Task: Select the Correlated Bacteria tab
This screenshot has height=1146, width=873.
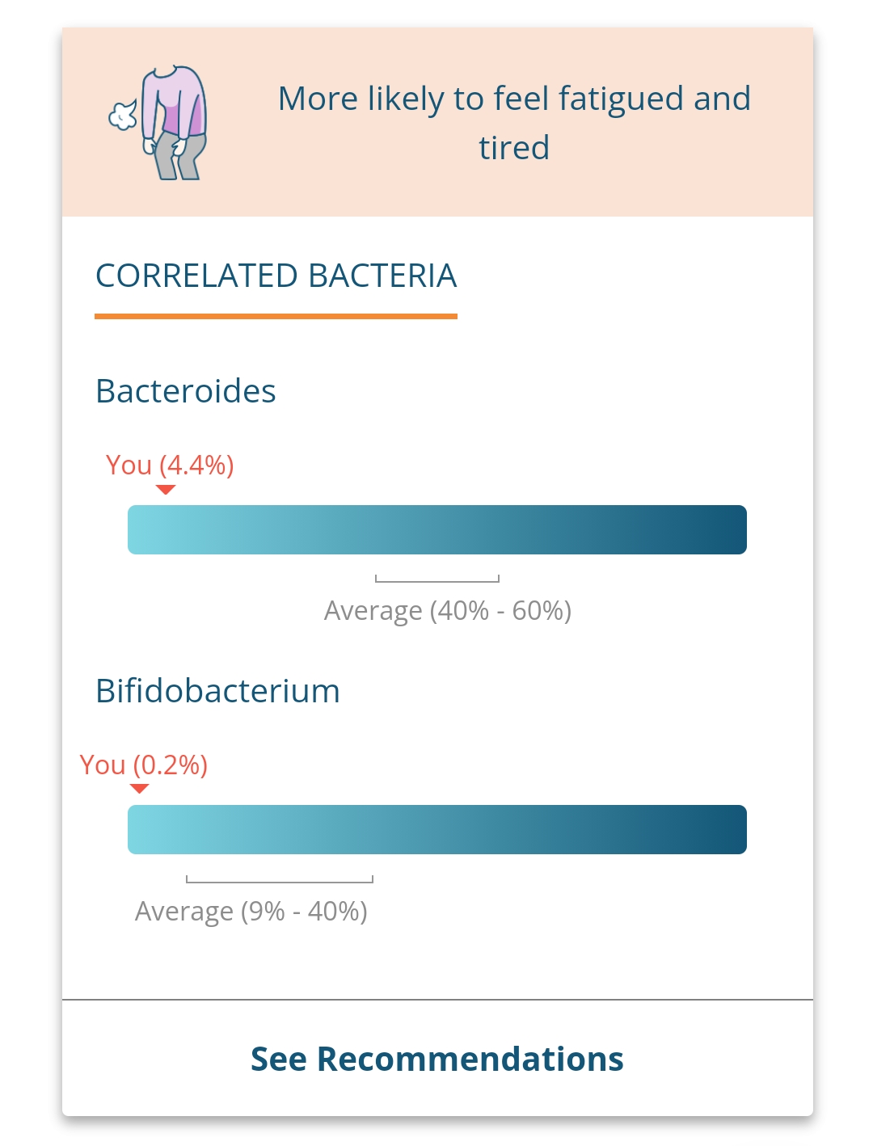Action: (x=276, y=276)
